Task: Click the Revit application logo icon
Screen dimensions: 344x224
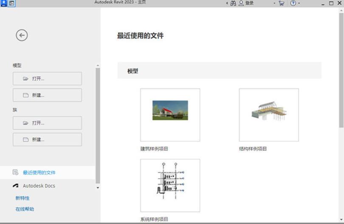Action: coord(4,3)
